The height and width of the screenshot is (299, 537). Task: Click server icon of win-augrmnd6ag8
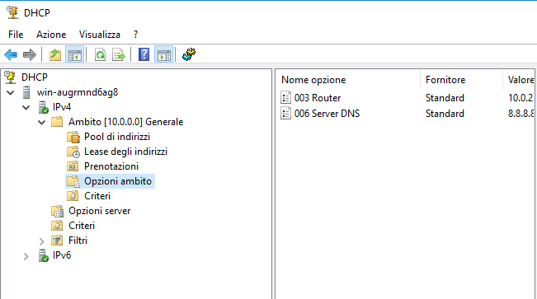(26, 92)
